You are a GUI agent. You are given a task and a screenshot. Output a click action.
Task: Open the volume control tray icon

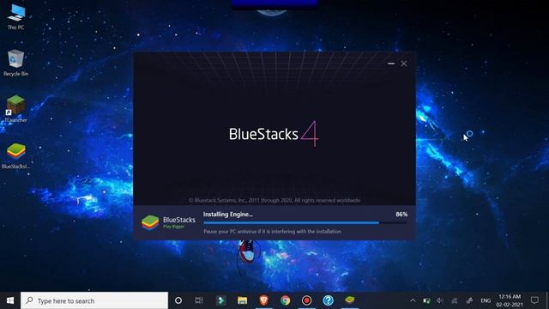tap(440, 300)
